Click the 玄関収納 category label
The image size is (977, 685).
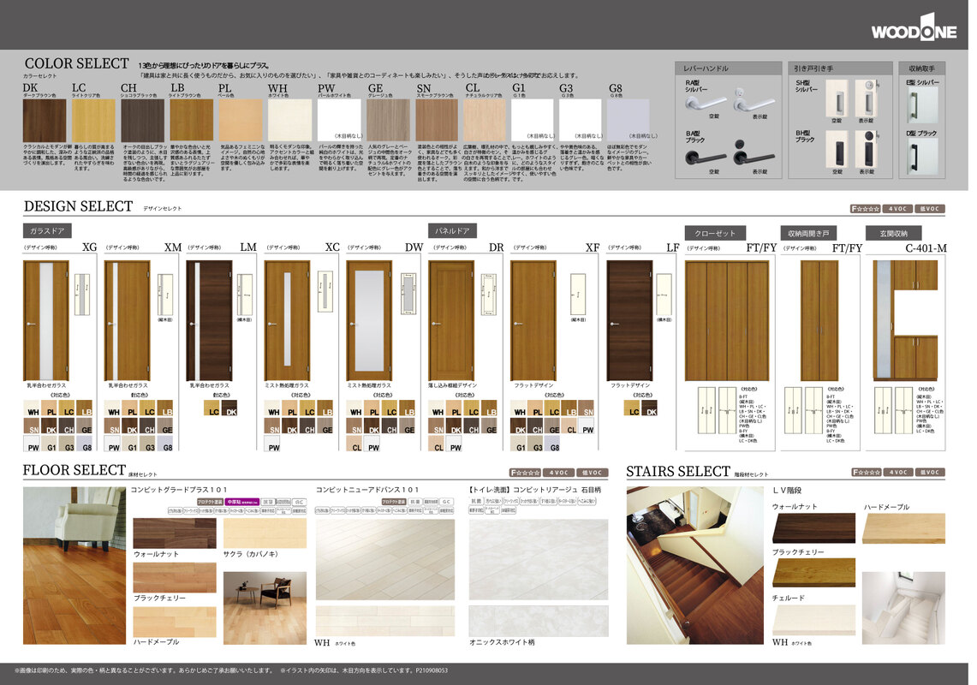[x=893, y=233]
